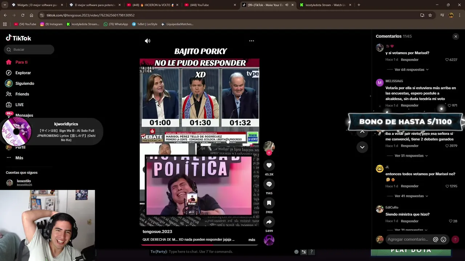Click the TikTok logo
The image size is (465, 261).
pyautogui.click(x=19, y=38)
